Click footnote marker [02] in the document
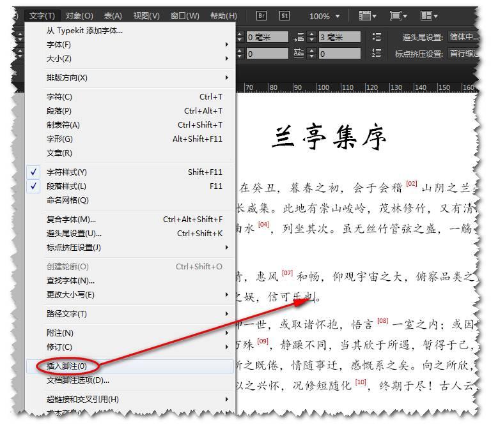The width and height of the screenshot is (491, 427). point(412,183)
